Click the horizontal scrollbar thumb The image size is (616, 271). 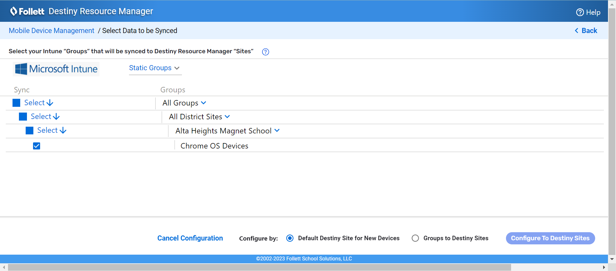[259, 267]
